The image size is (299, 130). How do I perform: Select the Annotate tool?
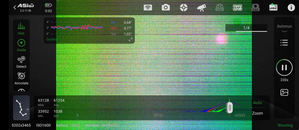pyautogui.click(x=21, y=79)
